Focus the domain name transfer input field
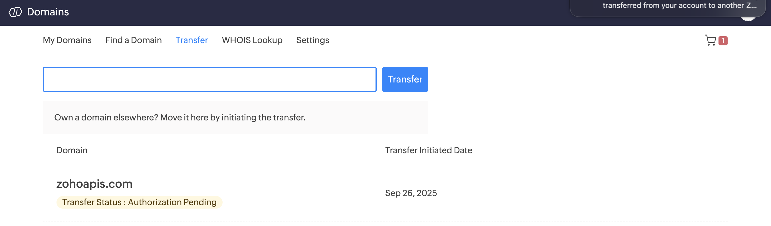 click(209, 79)
